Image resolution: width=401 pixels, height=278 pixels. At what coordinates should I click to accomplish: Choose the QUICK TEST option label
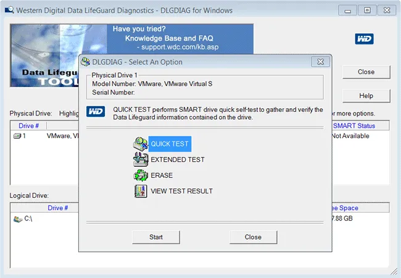pos(170,144)
